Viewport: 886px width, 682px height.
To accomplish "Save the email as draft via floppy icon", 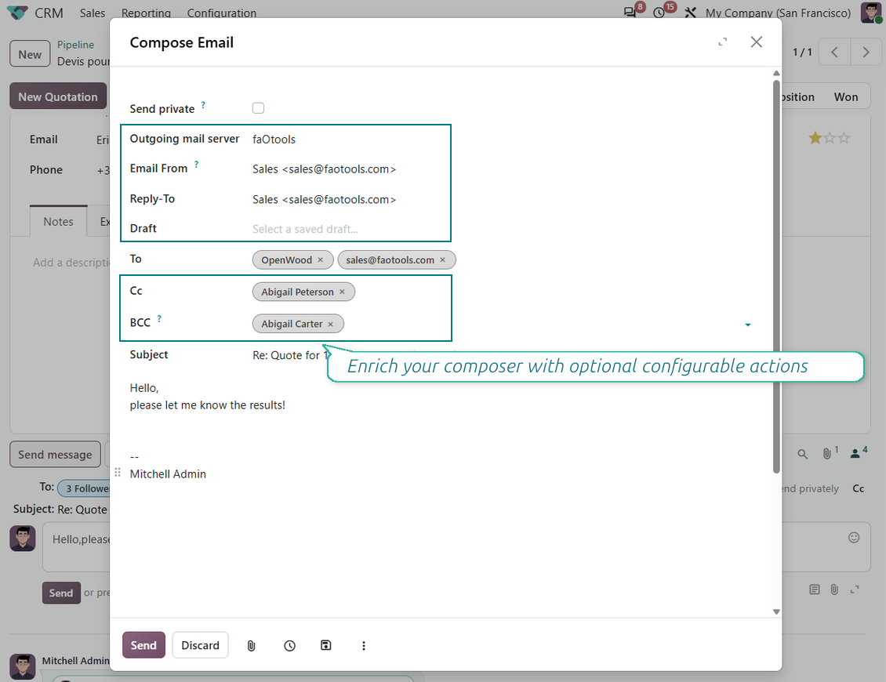I will coord(326,645).
